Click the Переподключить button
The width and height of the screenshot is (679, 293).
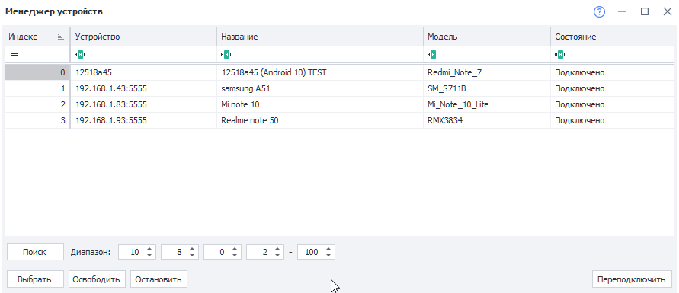pyautogui.click(x=632, y=279)
